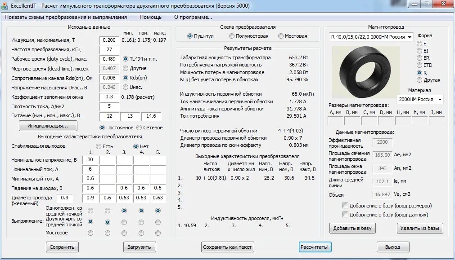Click the Инициализация... button
The height and width of the screenshot is (260, 455).
pos(48,126)
